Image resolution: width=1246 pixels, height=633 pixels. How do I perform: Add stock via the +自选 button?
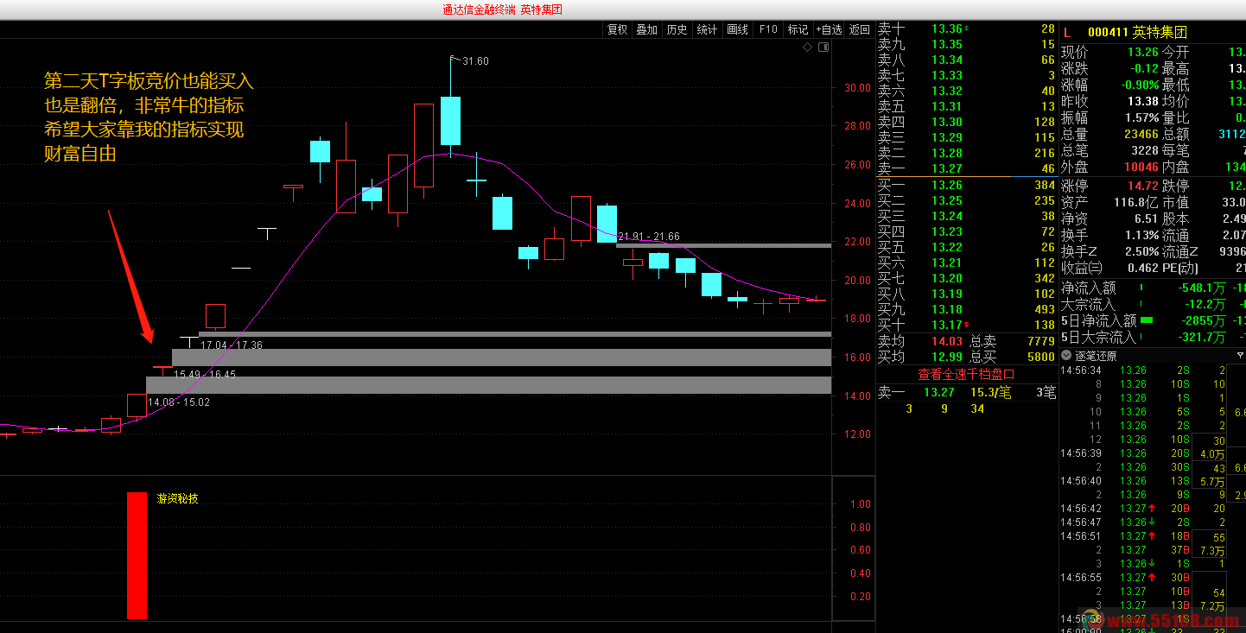coord(829,29)
